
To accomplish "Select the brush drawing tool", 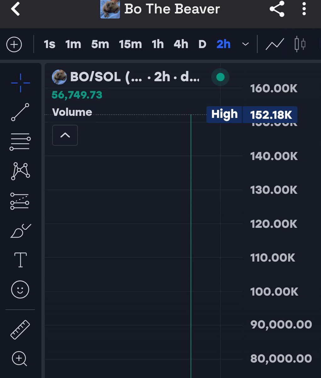I will tap(21, 231).
